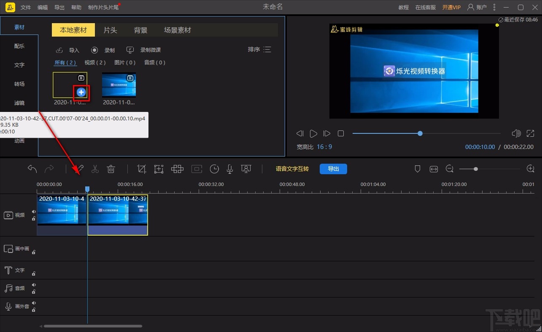The width and height of the screenshot is (542, 332).
Task: Click the preview playback progress slider
Action: click(426, 133)
